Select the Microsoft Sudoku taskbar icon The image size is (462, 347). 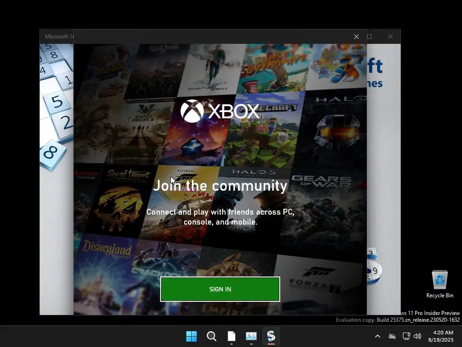[271, 336]
